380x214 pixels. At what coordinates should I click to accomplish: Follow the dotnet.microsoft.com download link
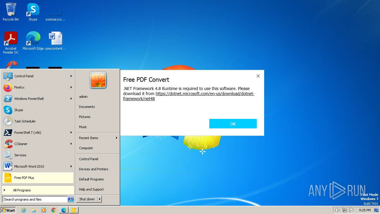click(205, 94)
